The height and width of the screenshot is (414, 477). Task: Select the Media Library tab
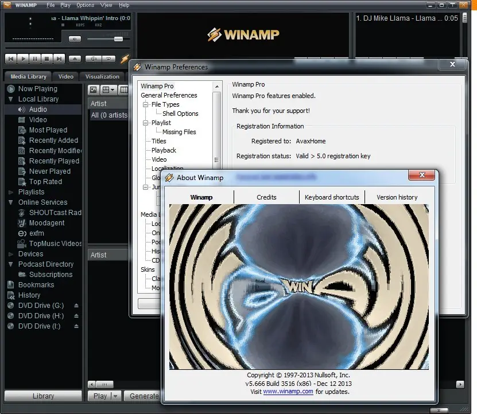tap(28, 77)
